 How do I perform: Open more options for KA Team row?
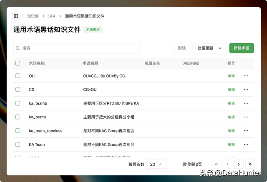tap(246, 145)
